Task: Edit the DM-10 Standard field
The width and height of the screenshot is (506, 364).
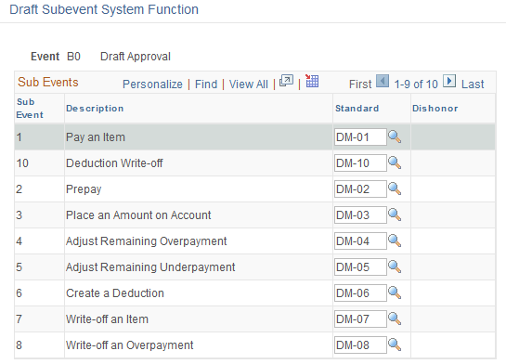Action: point(360,162)
